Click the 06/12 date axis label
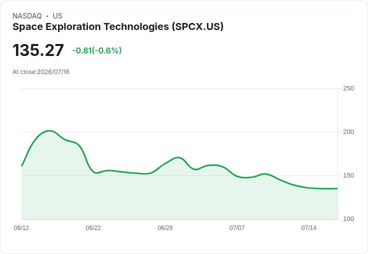 click(21, 227)
